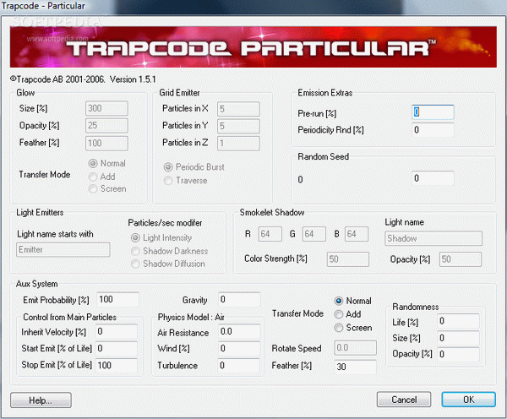Image resolution: width=507 pixels, height=419 pixels.
Task: Cancel the Particular options dialog
Action: [404, 400]
